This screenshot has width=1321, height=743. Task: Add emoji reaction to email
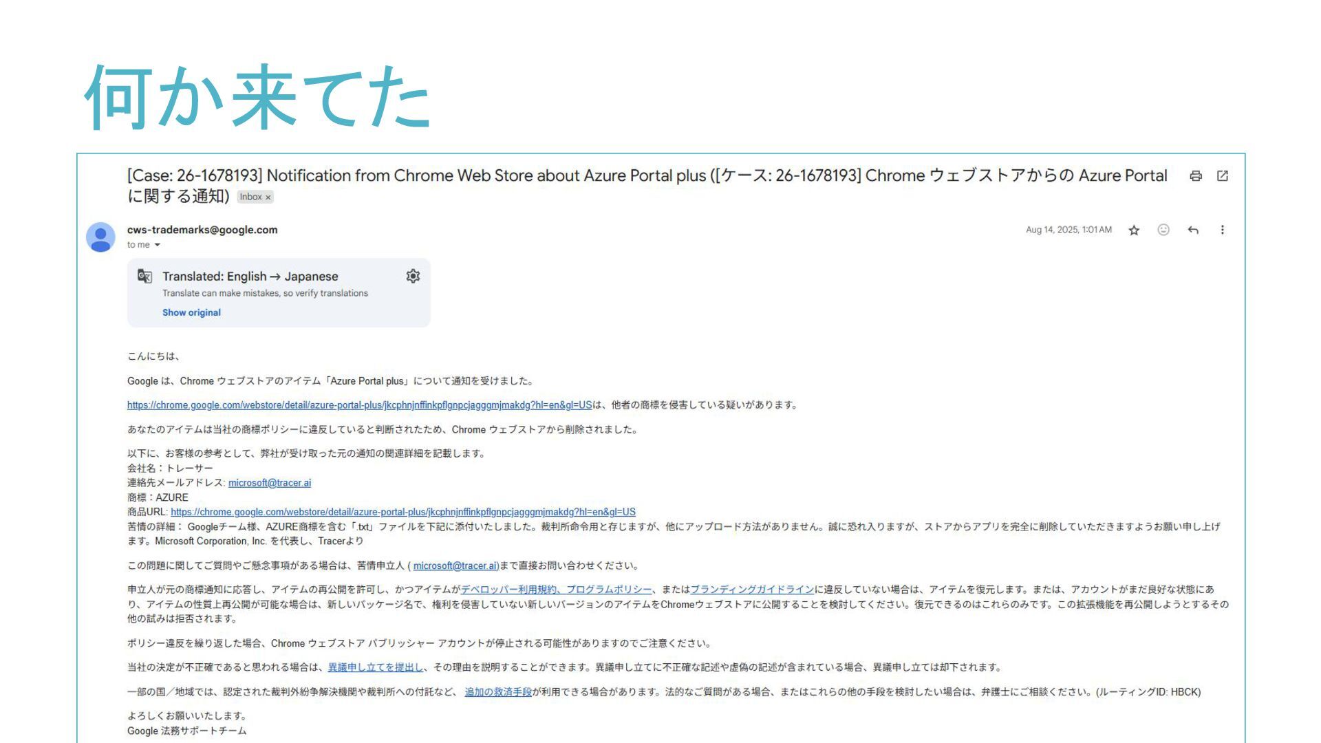[x=1163, y=230]
